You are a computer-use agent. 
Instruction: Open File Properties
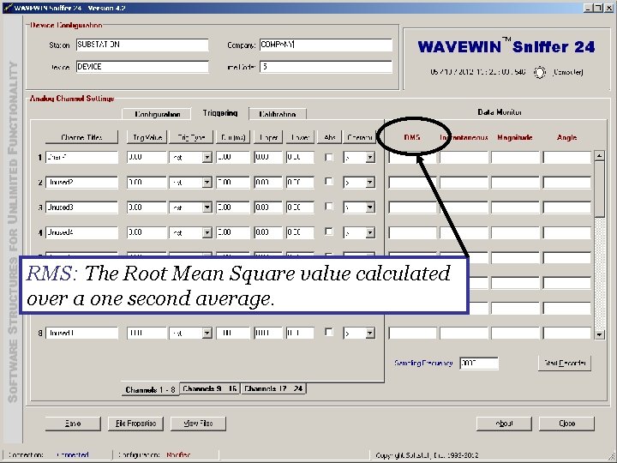point(135,424)
